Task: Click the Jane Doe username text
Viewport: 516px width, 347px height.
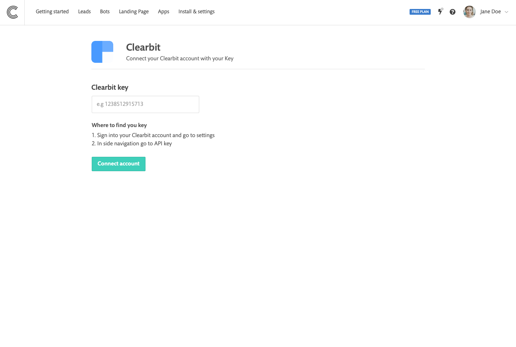Action: click(x=491, y=11)
